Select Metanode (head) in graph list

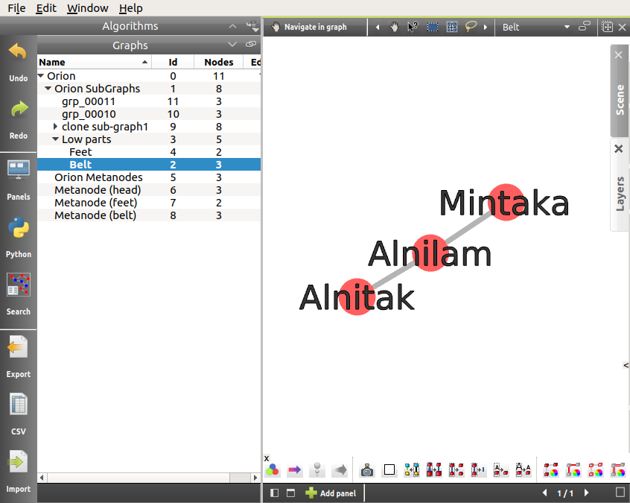(x=98, y=190)
